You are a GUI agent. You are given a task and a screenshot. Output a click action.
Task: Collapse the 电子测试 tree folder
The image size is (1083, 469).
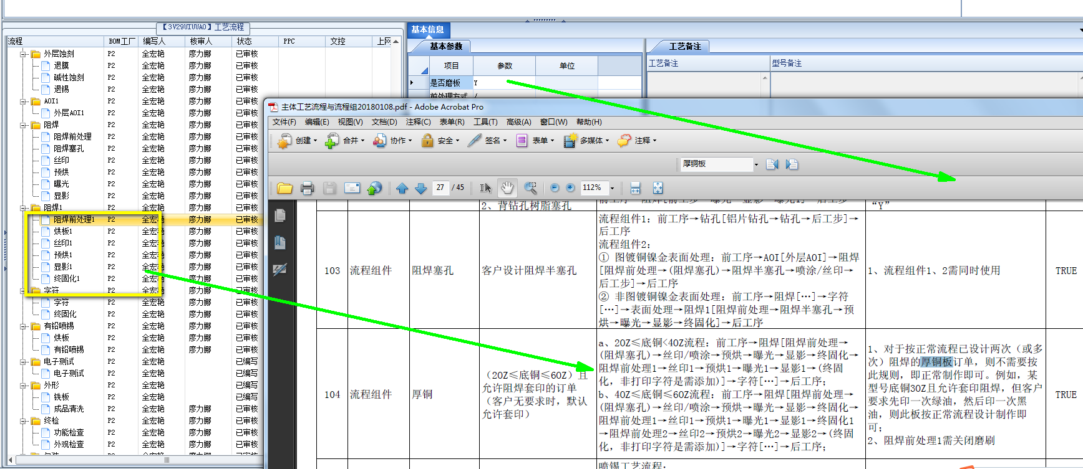23,362
